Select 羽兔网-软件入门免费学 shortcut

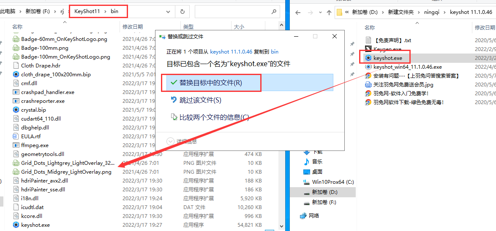401,94
